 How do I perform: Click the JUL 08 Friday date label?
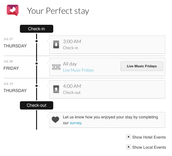(11, 65)
